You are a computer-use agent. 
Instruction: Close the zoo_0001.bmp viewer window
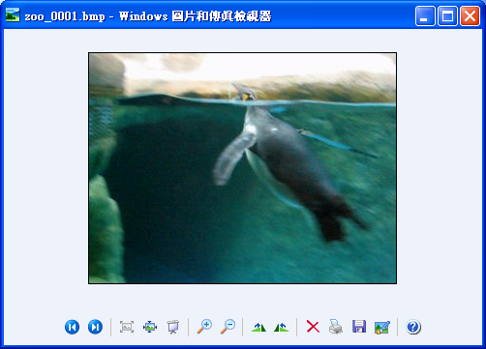(x=470, y=15)
